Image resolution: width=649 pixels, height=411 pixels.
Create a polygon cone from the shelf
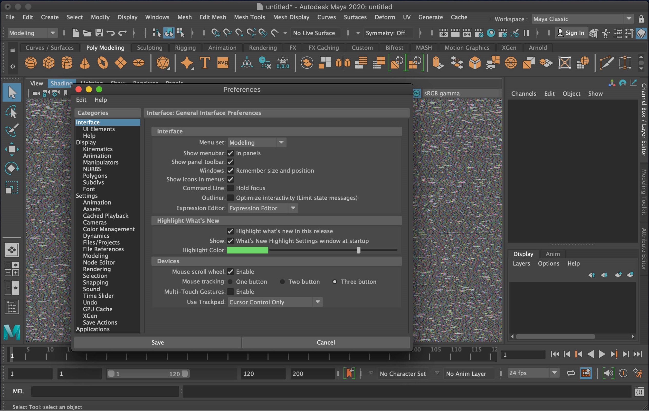point(85,63)
